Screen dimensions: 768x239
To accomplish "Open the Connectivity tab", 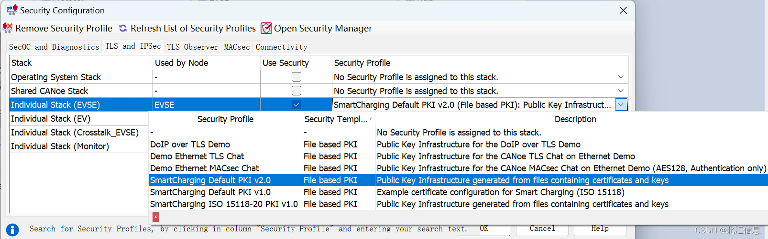I will point(281,47).
